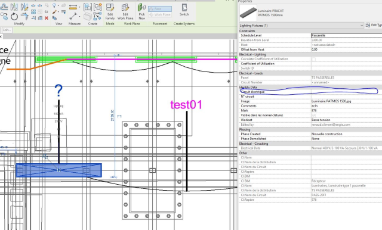Click the Split with Gap tool
Screen dimensions: 382x230
(40, 5)
